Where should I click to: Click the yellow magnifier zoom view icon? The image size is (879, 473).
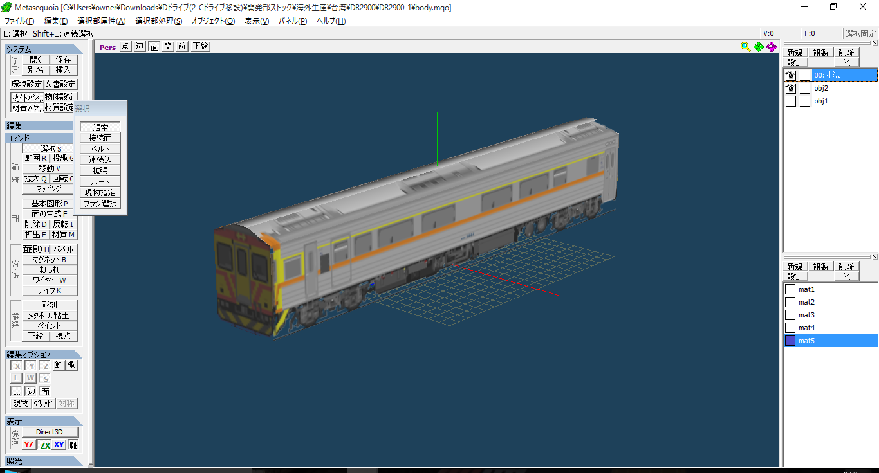(746, 46)
